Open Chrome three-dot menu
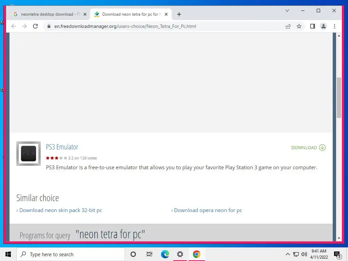Screen dimensions: 348x261 [x=334, y=26]
